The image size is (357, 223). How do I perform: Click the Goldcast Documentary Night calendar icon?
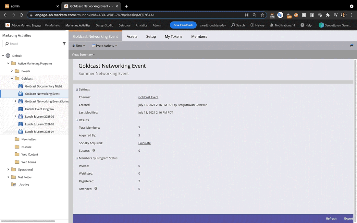pos(20,86)
